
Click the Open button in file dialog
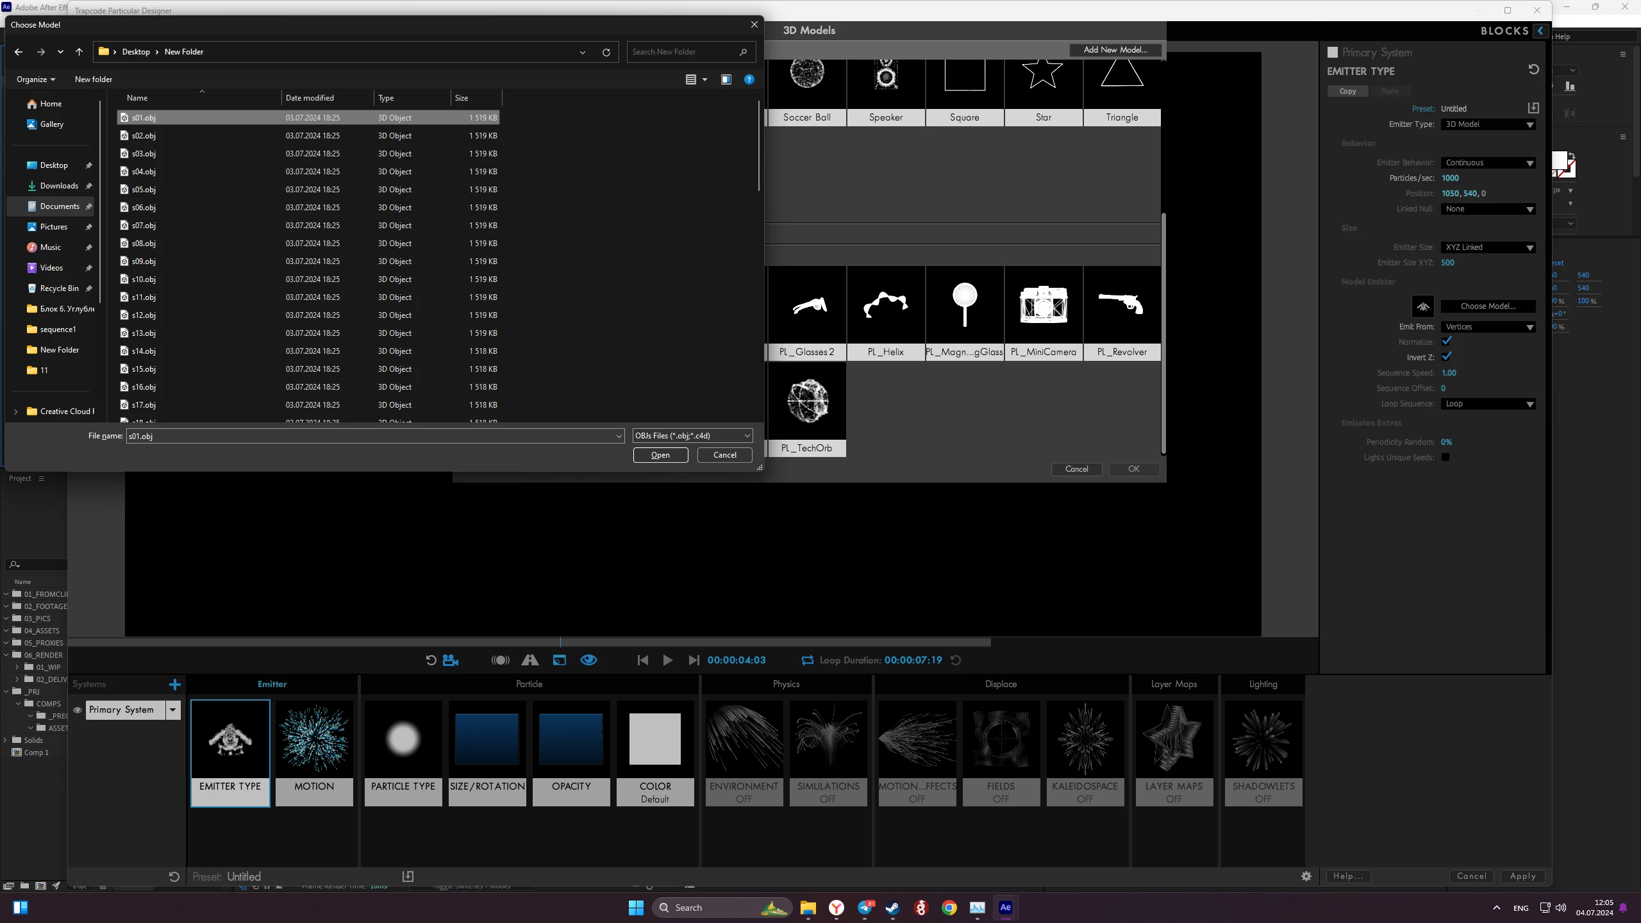click(x=660, y=455)
